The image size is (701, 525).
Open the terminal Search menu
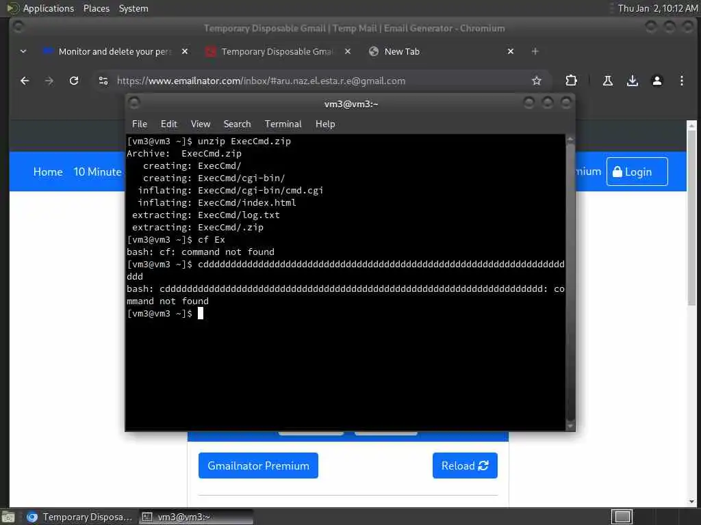237,124
